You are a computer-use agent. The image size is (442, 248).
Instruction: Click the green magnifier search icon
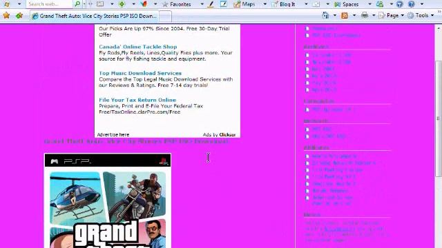(77, 4)
